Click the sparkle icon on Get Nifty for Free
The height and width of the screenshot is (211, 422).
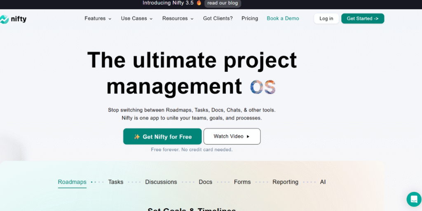pos(137,137)
